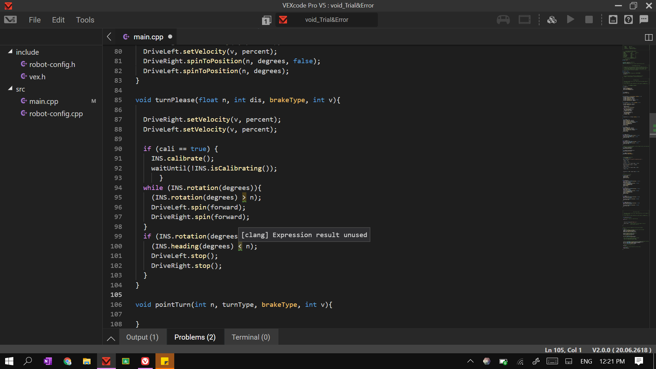Open Chrome from the taskbar
The height and width of the screenshot is (369, 656).
tap(67, 361)
